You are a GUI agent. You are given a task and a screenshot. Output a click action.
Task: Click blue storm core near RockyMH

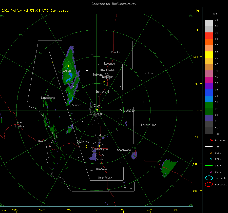pos(70,77)
